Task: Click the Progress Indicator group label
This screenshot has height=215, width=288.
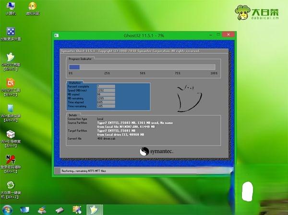Action: click(x=80, y=59)
